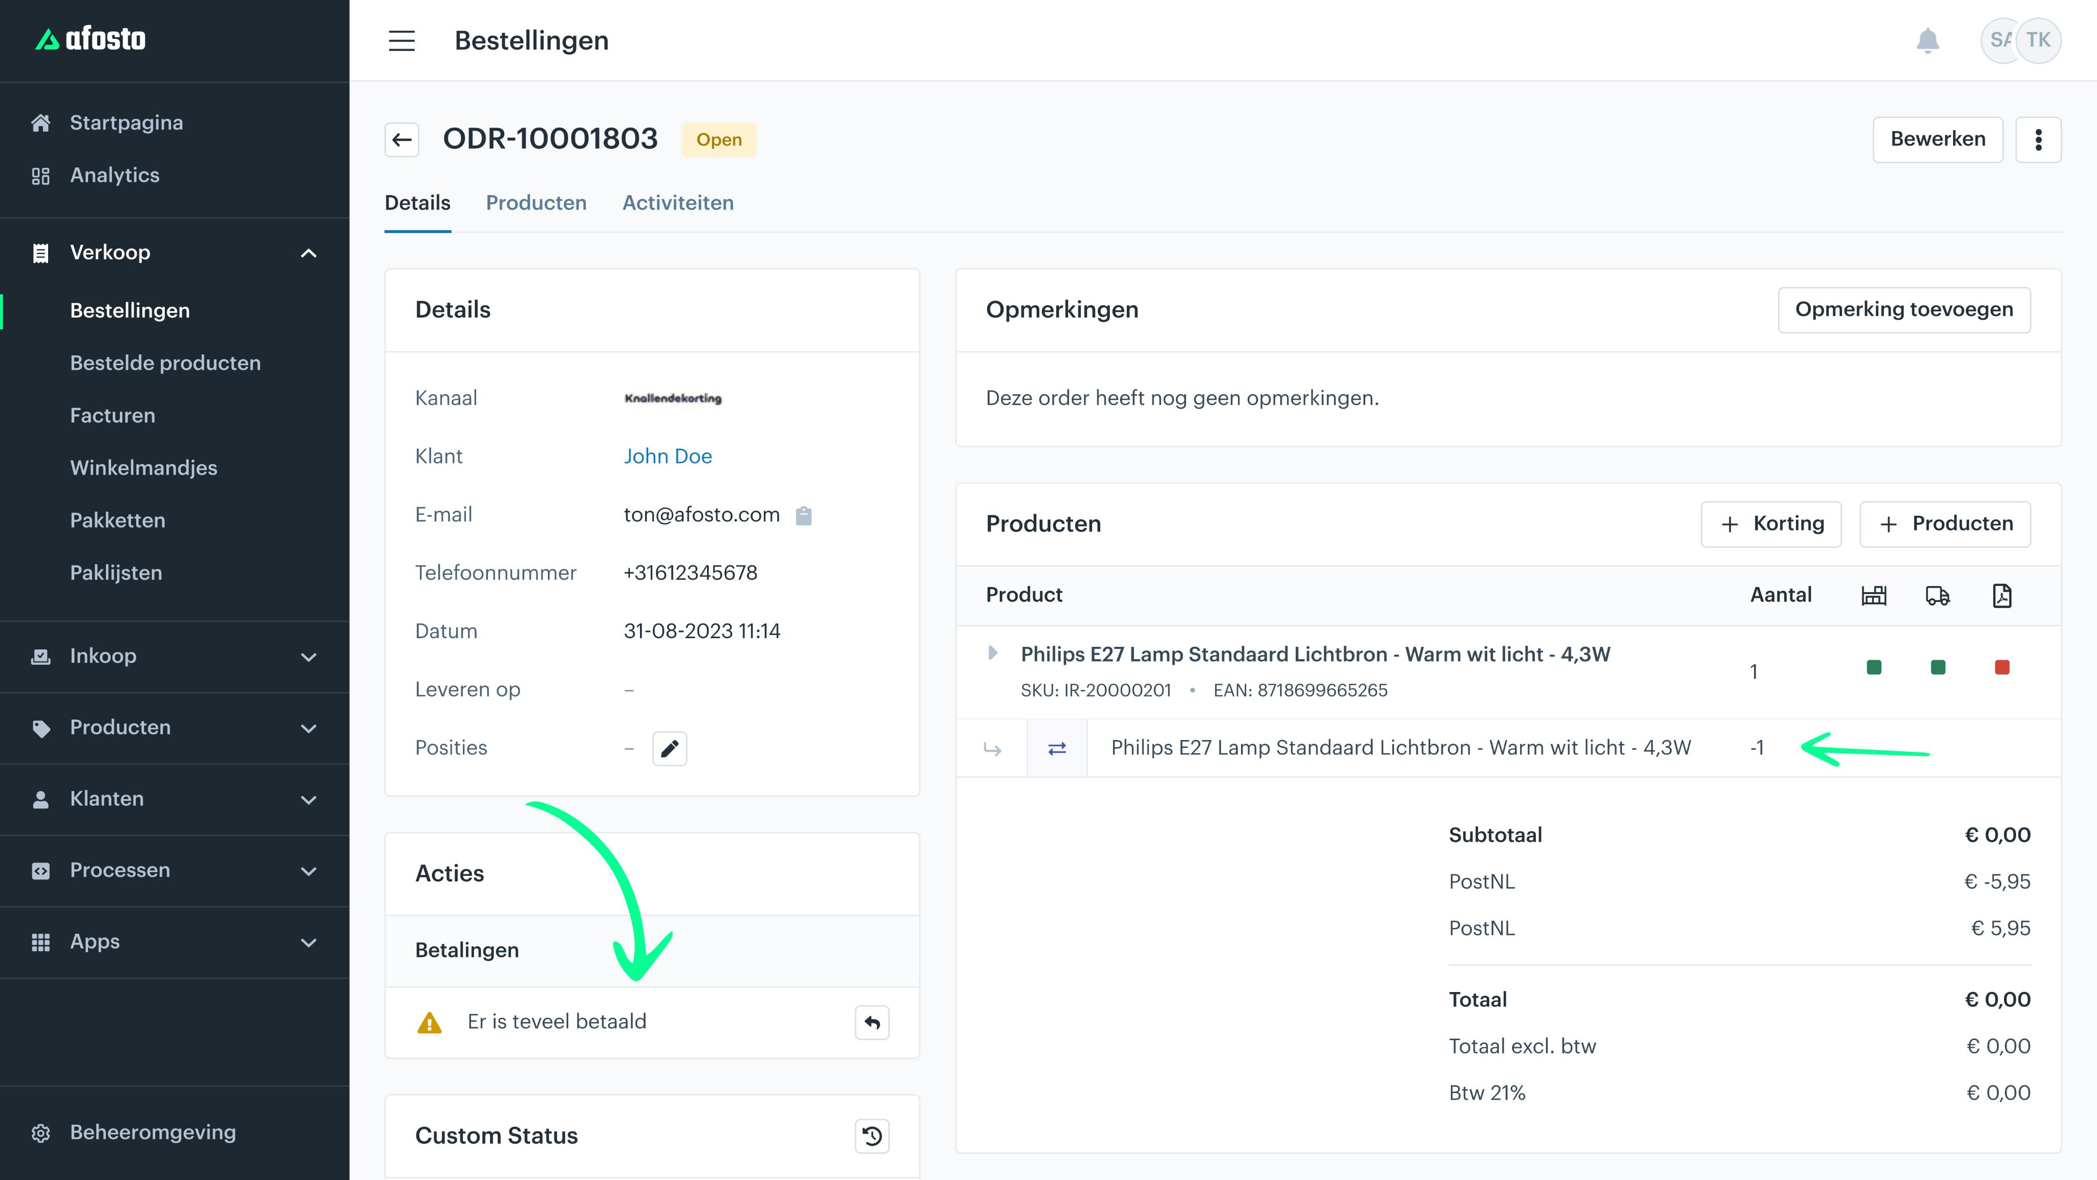
Task: Click the Processen sidebar icon
Action: 41,871
